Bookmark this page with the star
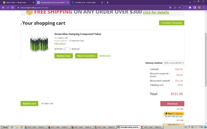207x129 pixels. tap(180, 8)
